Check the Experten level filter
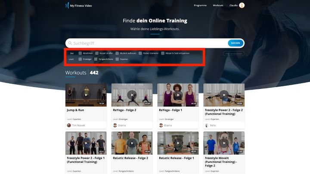The width and height of the screenshot is (310, 174). pos(117,59)
